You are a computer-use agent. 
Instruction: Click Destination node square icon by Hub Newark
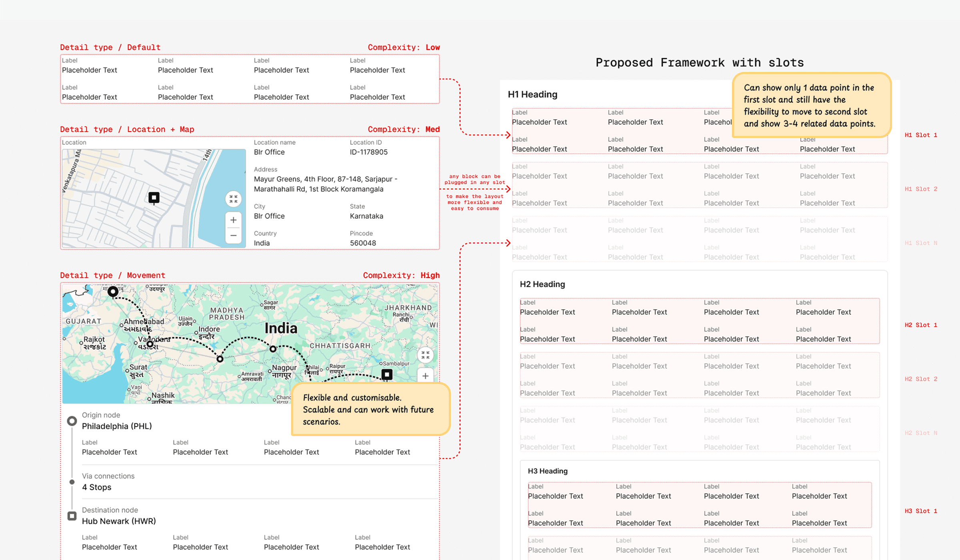click(x=72, y=516)
